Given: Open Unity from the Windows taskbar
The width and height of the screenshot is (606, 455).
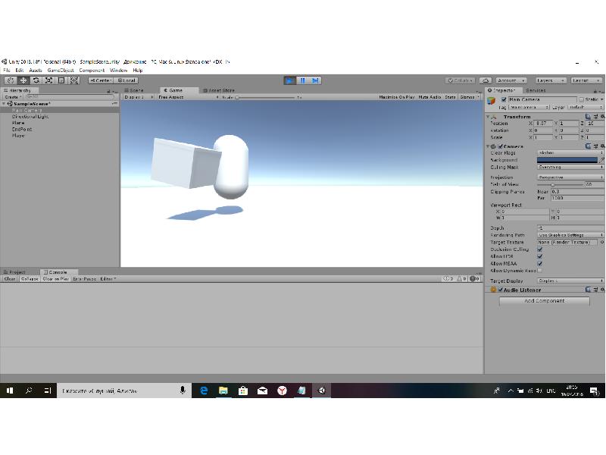Looking at the screenshot, I should [321, 391].
